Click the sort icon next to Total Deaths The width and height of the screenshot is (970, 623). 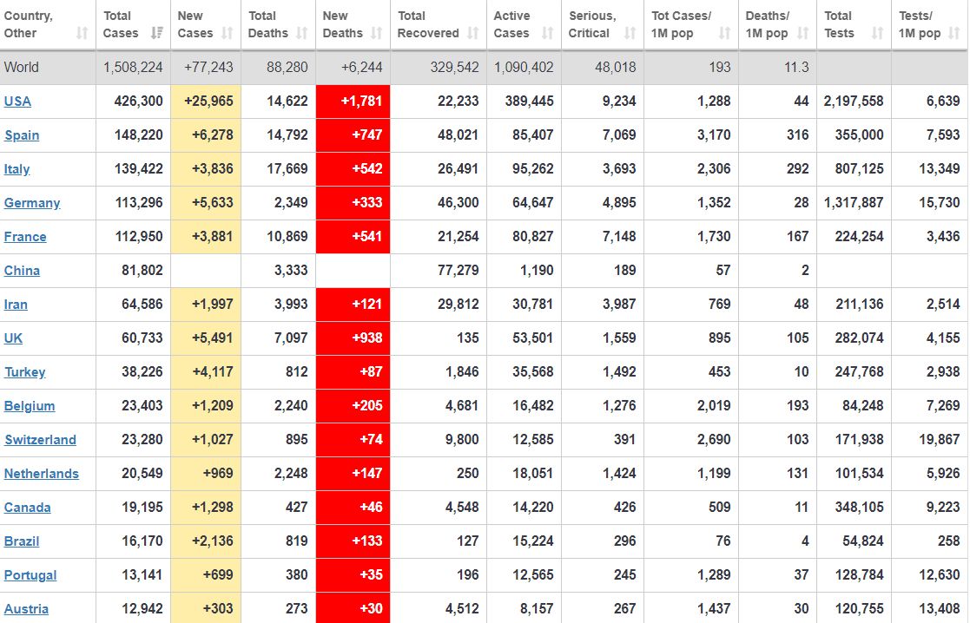pos(302,34)
